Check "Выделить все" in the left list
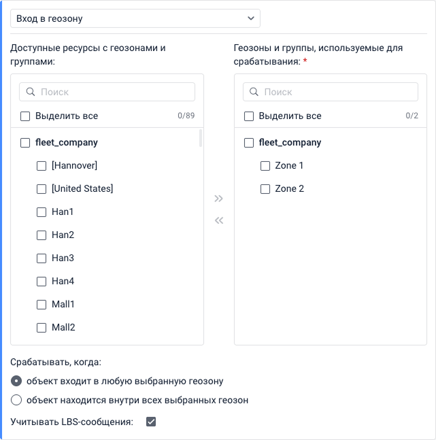The width and height of the screenshot is (436, 440). pos(25,116)
